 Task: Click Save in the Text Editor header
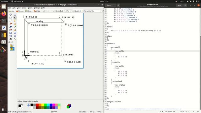(x=179, y=5)
